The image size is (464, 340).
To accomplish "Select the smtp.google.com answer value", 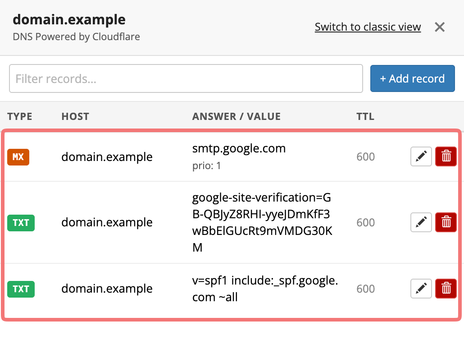I will [239, 148].
